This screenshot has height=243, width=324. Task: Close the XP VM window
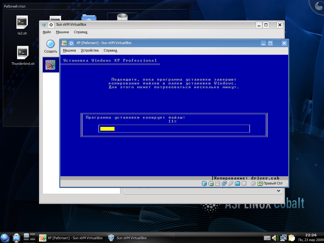[284, 43]
